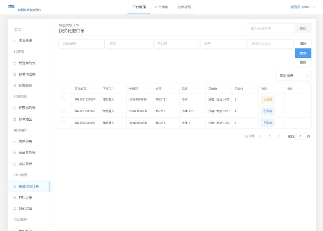
Task: Click the 平台总览 sidebar icon
Action: (x=15, y=41)
